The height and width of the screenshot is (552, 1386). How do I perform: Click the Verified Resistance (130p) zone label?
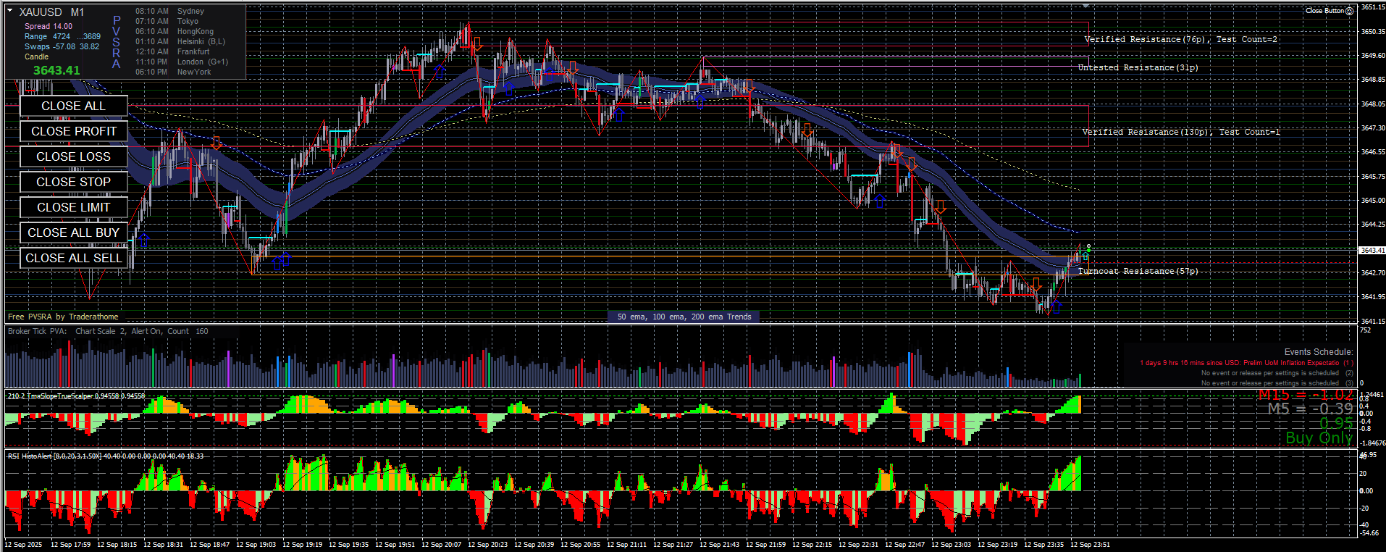pos(1180,132)
